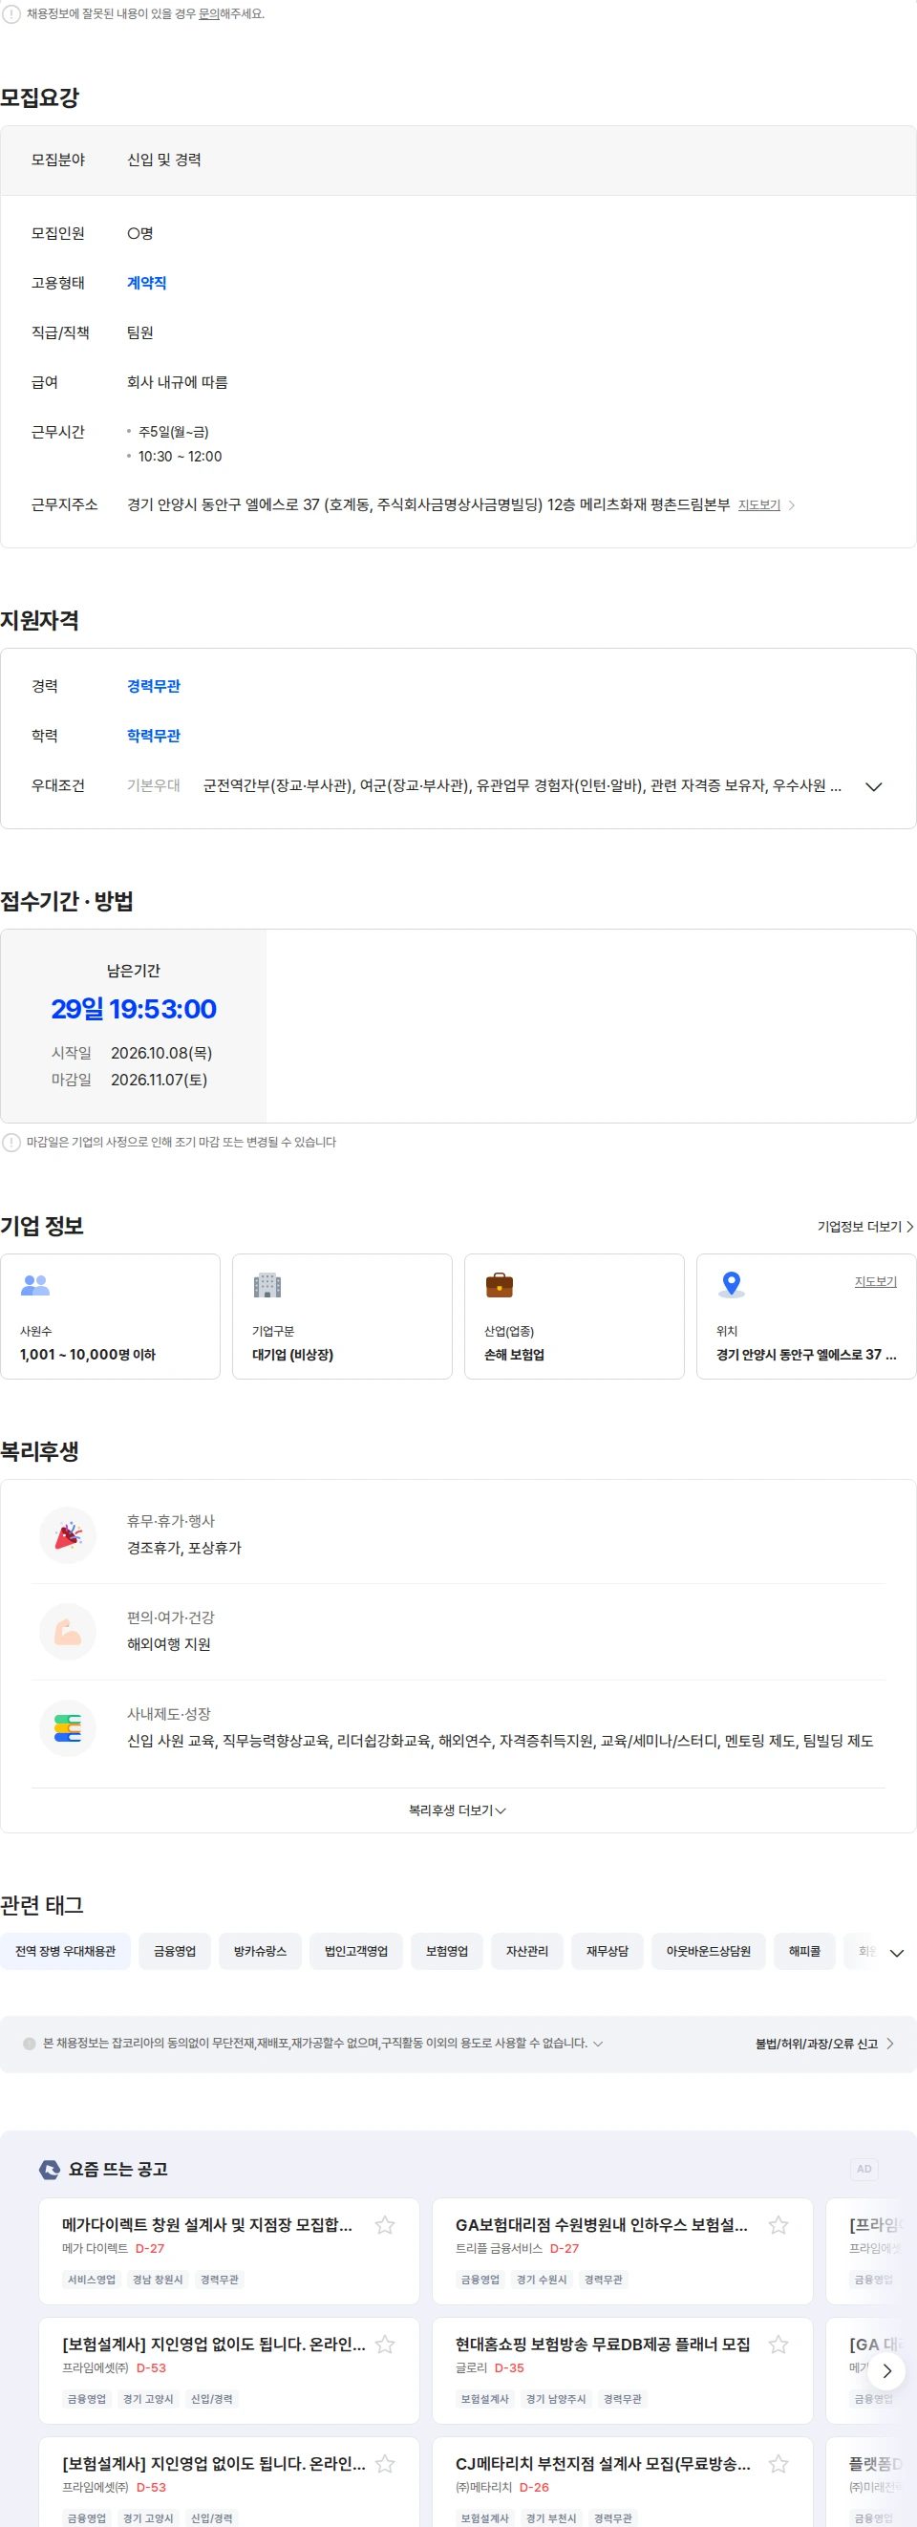The width and height of the screenshot is (917, 2527).
Task: Click the 기업구분 building icon
Action: coord(267,1285)
